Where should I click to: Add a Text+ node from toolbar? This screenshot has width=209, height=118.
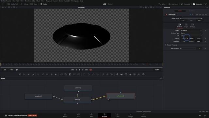tap(28, 74)
